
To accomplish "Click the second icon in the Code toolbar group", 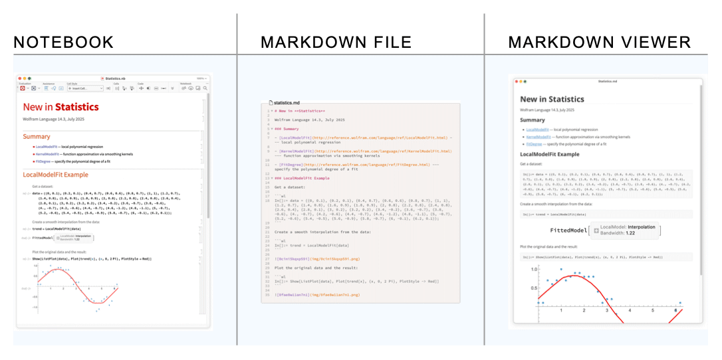I will pyautogui.click(x=148, y=88).
